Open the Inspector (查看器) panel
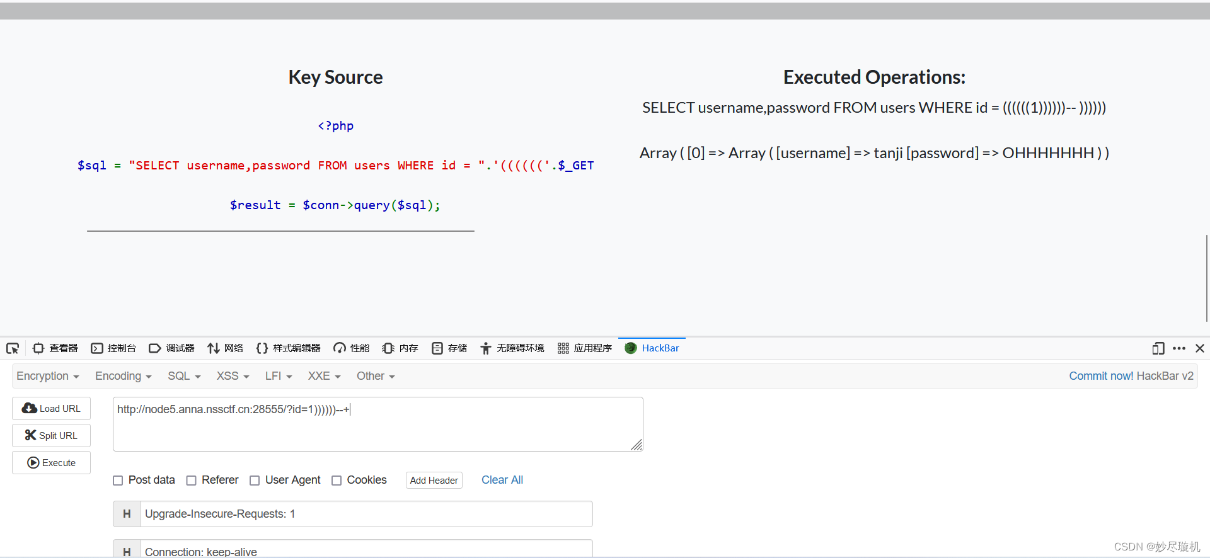The image size is (1210, 558). pos(55,348)
